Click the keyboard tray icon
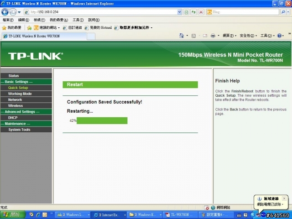Viewport: 292px width, 219px height. pos(239,215)
